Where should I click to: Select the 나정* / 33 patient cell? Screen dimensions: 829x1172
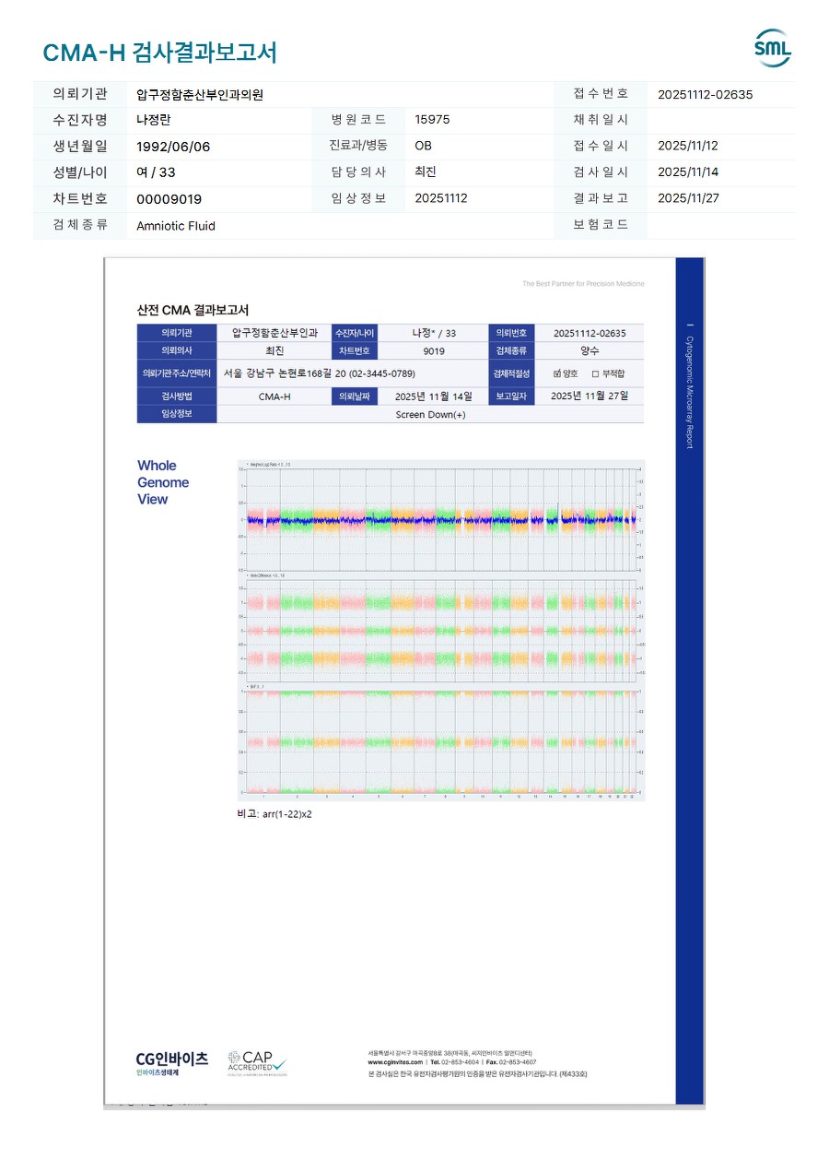(434, 333)
